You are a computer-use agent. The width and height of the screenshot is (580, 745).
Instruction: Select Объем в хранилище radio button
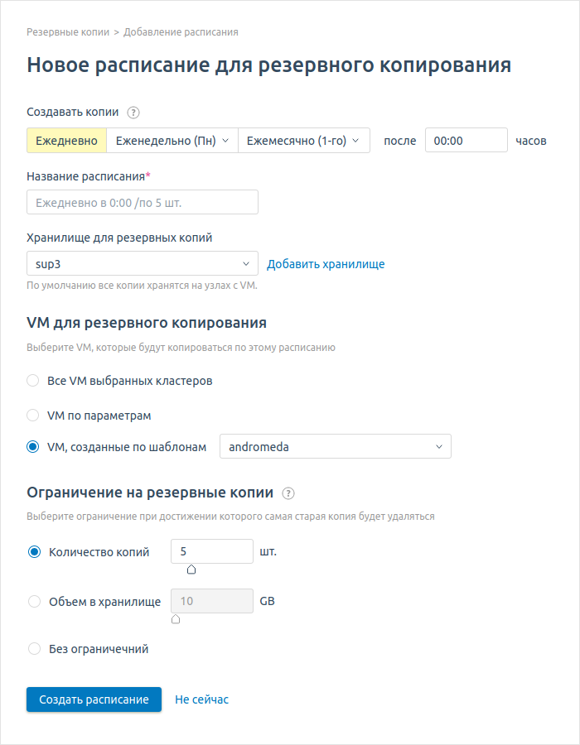click(x=34, y=602)
